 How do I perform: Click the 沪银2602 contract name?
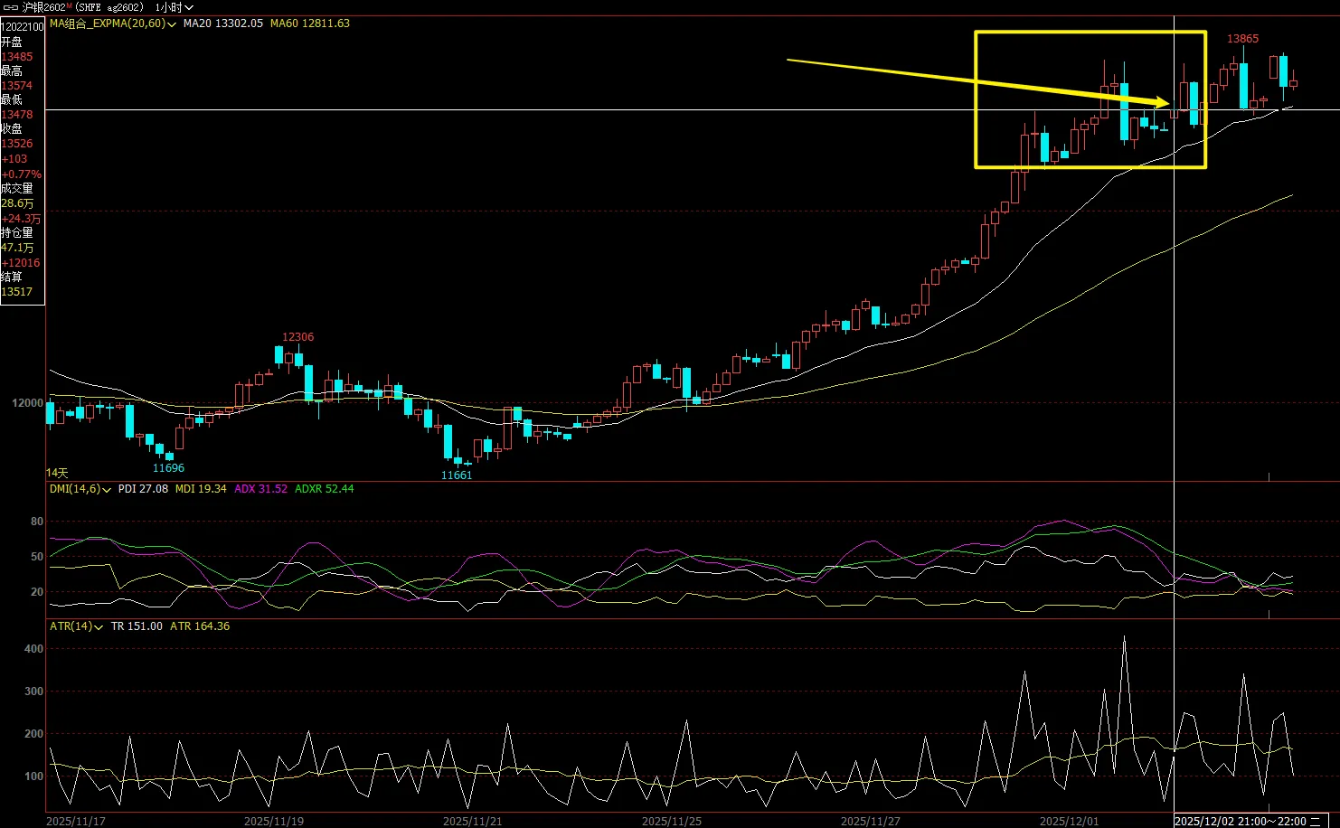(44, 7)
